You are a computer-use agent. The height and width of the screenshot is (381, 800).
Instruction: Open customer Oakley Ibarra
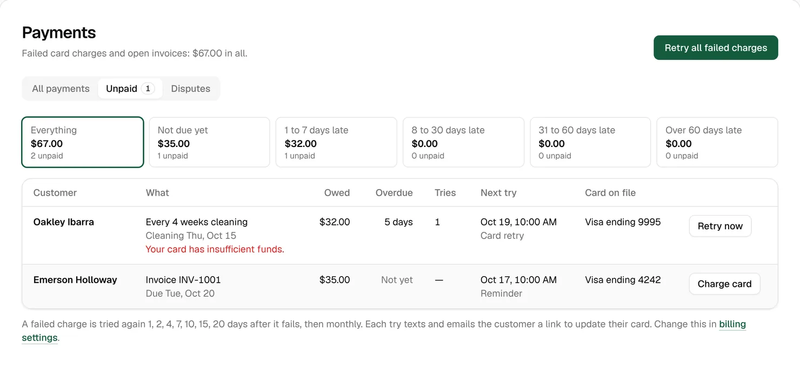pos(64,222)
